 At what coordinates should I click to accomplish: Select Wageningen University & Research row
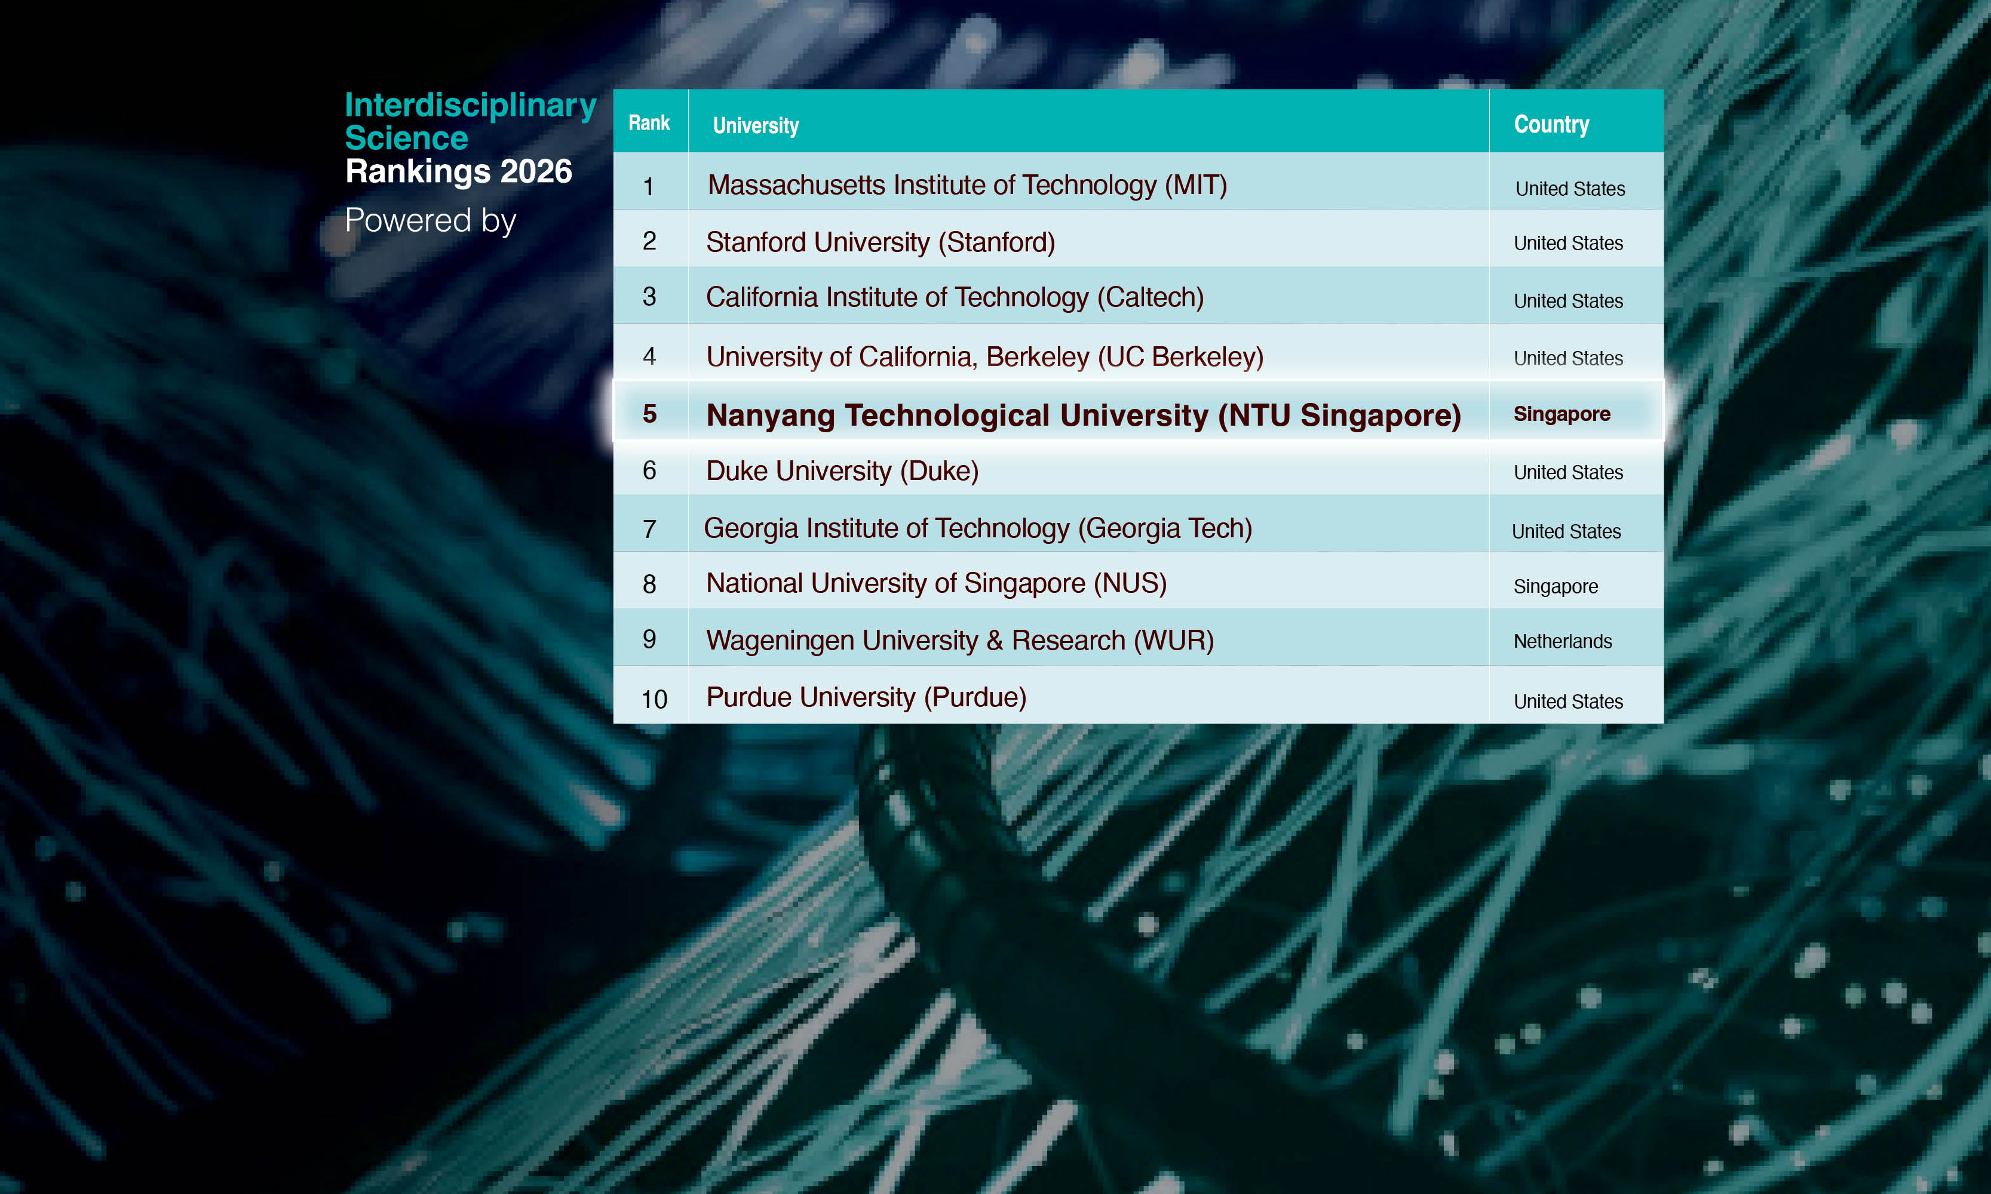coord(959,641)
